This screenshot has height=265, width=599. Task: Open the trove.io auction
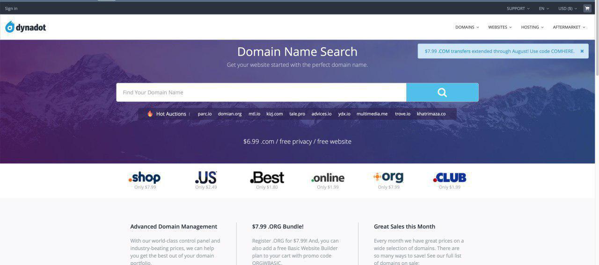pos(402,114)
